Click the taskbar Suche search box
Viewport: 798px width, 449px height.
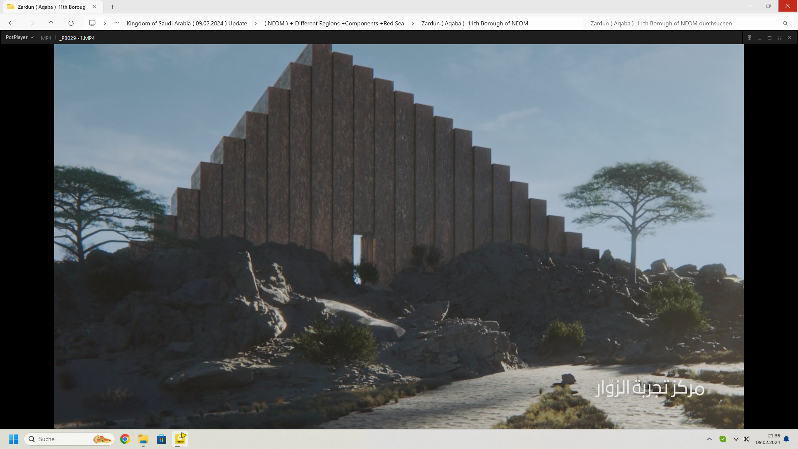click(69, 439)
